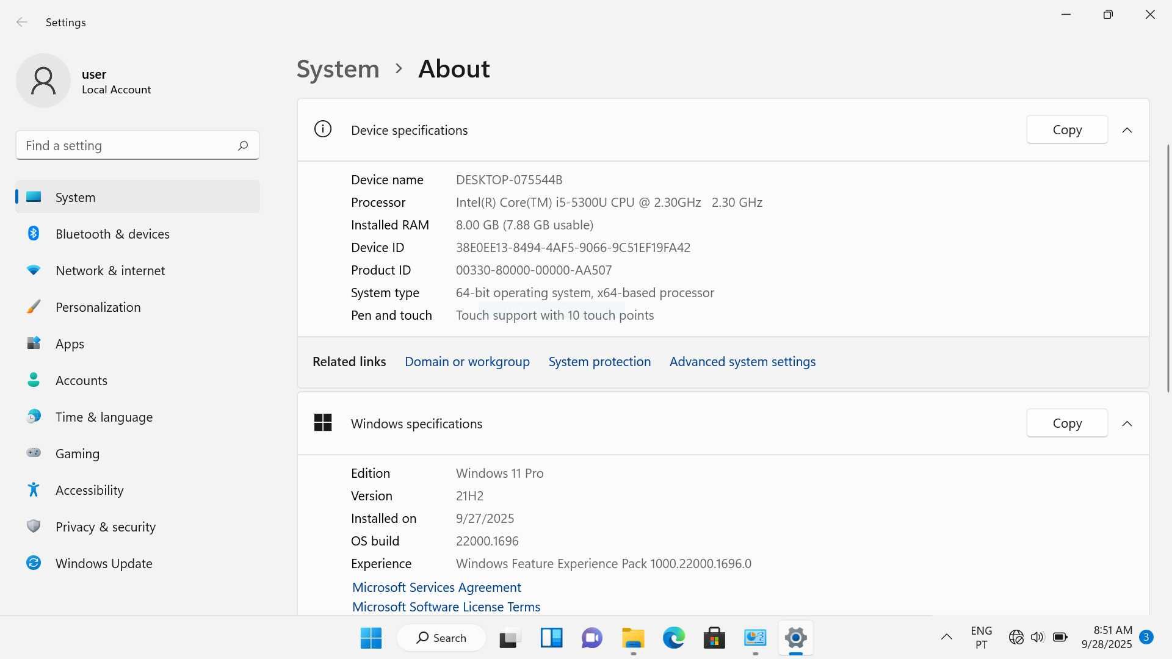Launch Microsoft Edge from taskbar
This screenshot has width=1172, height=659.
[x=674, y=638]
